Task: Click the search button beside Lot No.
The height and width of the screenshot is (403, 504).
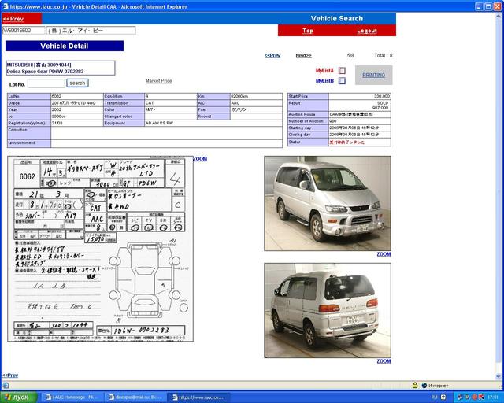Action: tap(77, 83)
